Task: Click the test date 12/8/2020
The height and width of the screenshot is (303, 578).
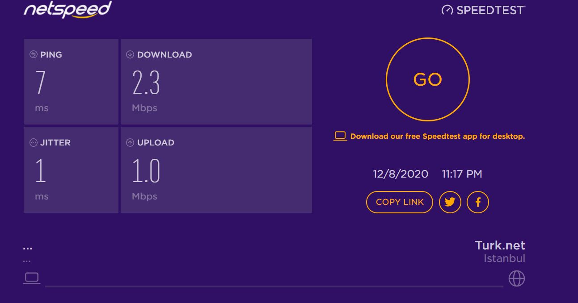Action: [x=401, y=174]
